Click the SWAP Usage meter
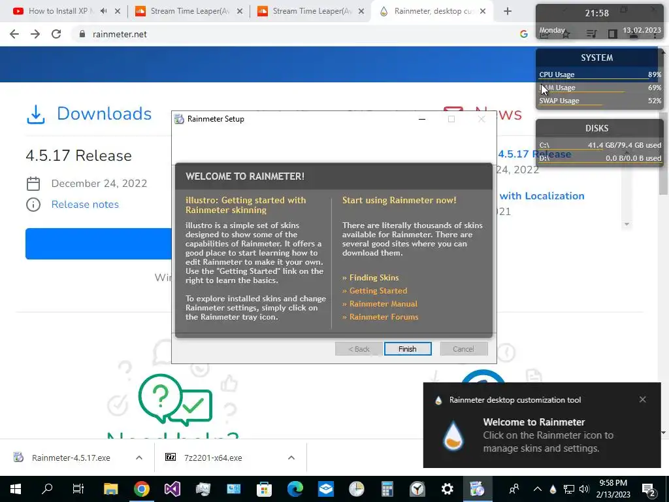669x502 pixels. (x=600, y=101)
